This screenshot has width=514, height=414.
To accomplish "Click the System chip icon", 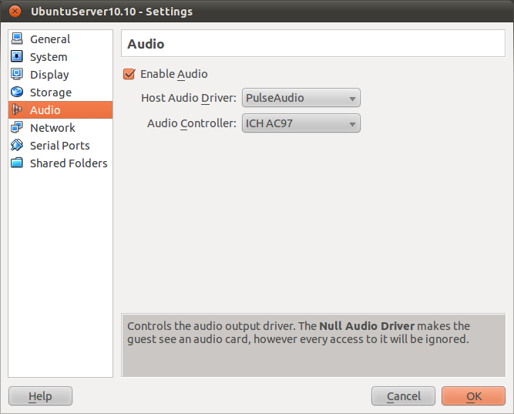I will tap(17, 57).
